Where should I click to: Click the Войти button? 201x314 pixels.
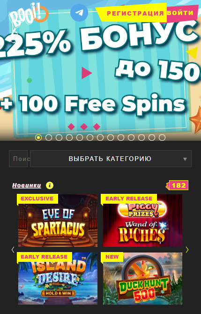point(180,13)
